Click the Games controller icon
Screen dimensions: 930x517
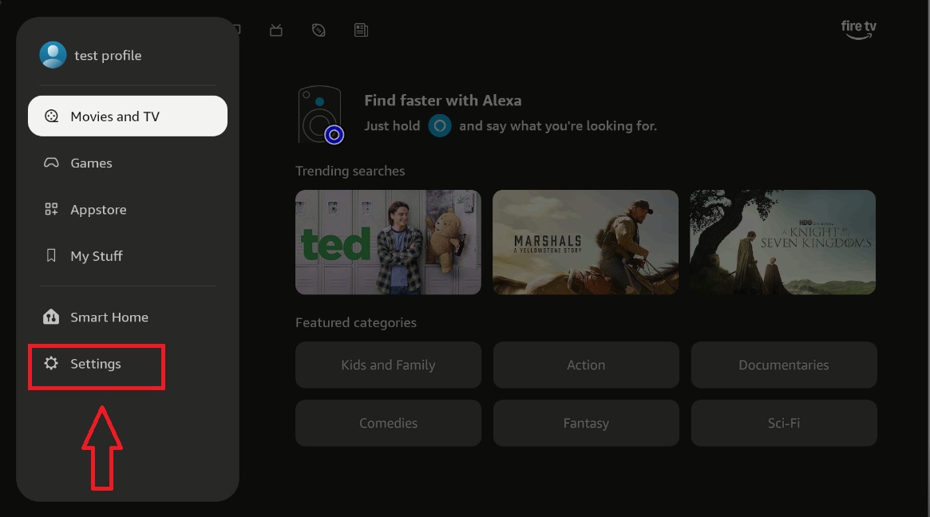point(51,163)
